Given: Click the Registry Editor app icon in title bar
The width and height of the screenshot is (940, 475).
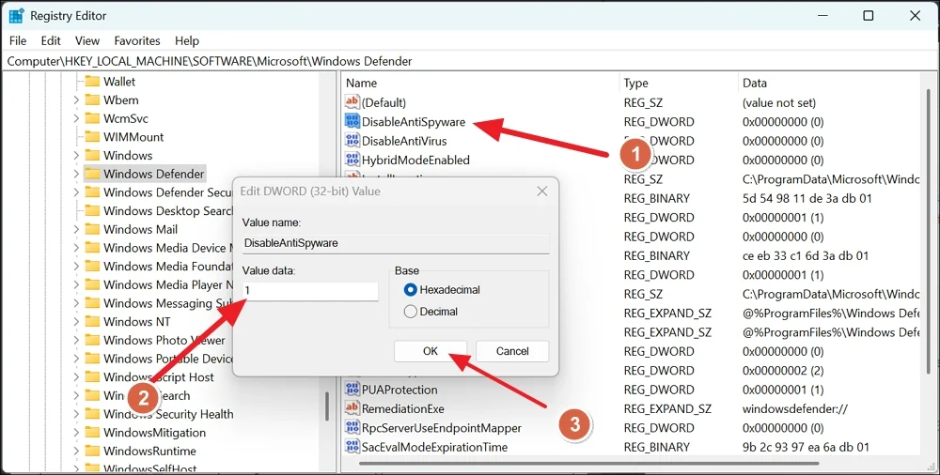Looking at the screenshot, I should [16, 16].
